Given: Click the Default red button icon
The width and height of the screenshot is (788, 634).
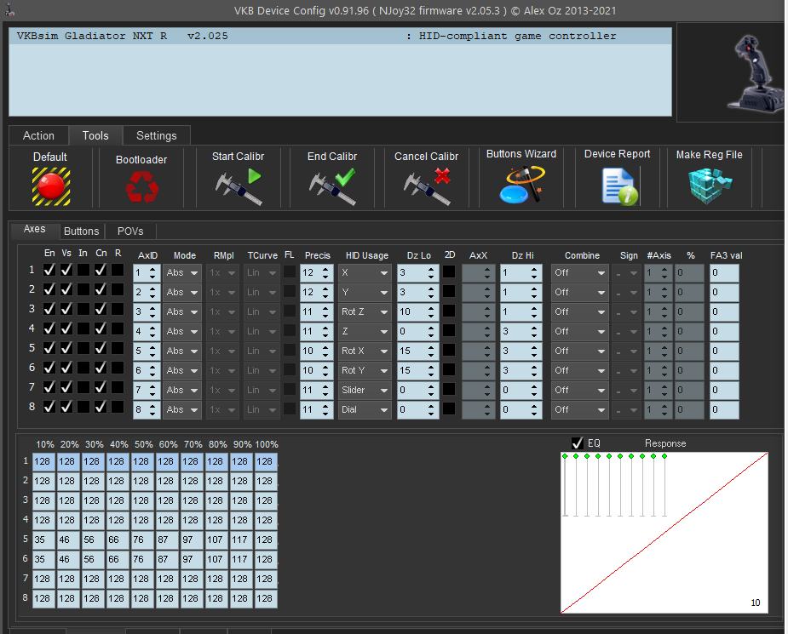Looking at the screenshot, I should coord(50,185).
